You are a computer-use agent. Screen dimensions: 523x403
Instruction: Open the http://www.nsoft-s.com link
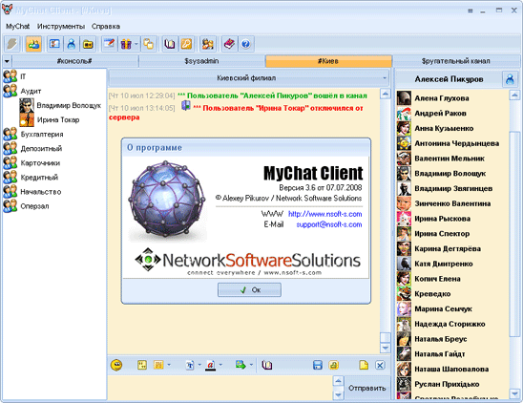324,214
